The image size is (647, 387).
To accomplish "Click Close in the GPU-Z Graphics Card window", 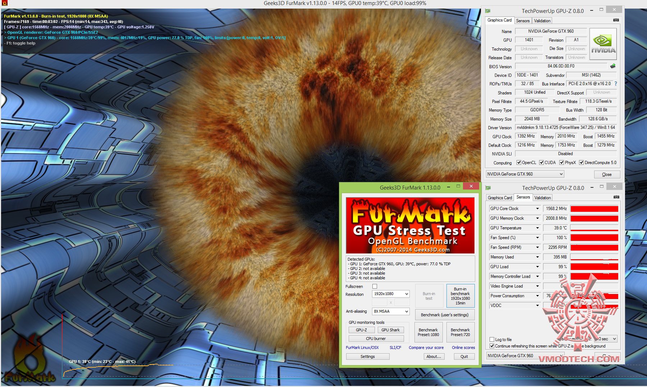I will (x=607, y=174).
